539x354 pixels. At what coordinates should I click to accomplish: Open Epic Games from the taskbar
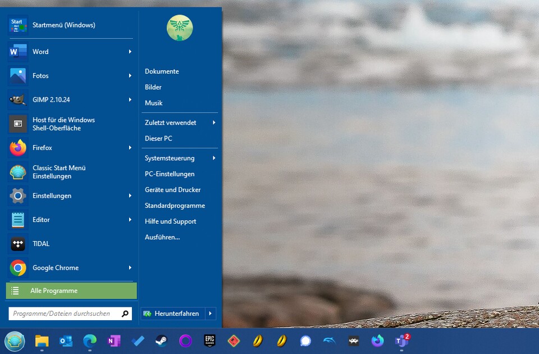click(x=209, y=341)
